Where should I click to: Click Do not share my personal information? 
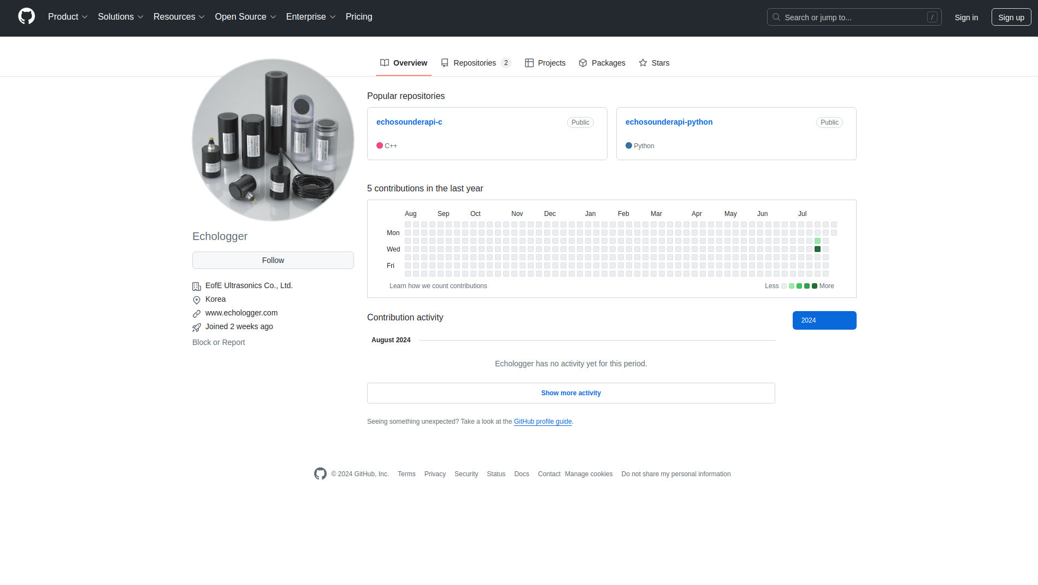(x=676, y=474)
